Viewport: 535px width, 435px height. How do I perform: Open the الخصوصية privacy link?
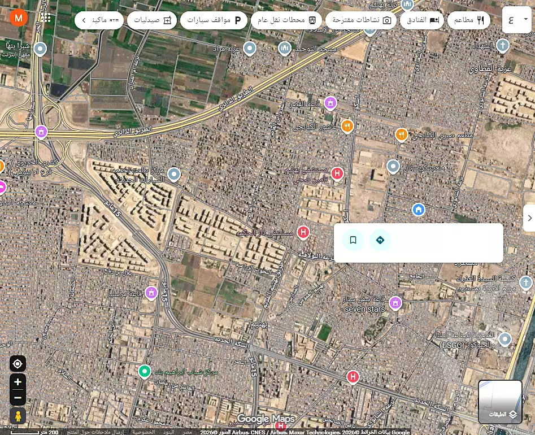pos(143,432)
